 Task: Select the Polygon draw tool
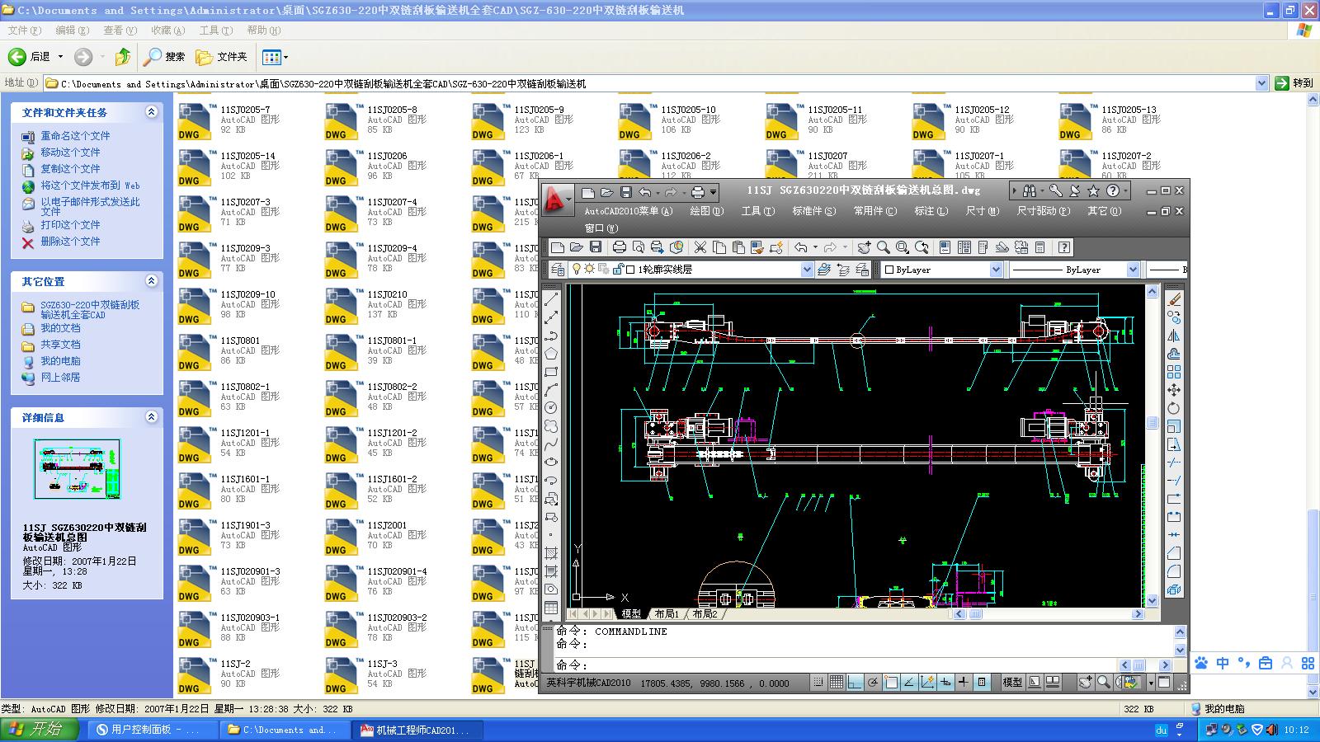click(x=551, y=354)
